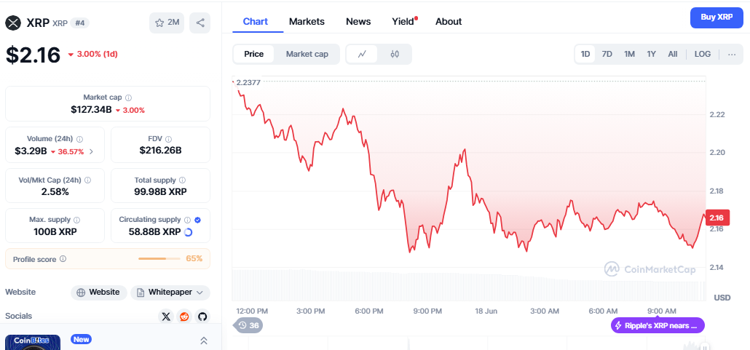Switch to the Yield tab

404,22
